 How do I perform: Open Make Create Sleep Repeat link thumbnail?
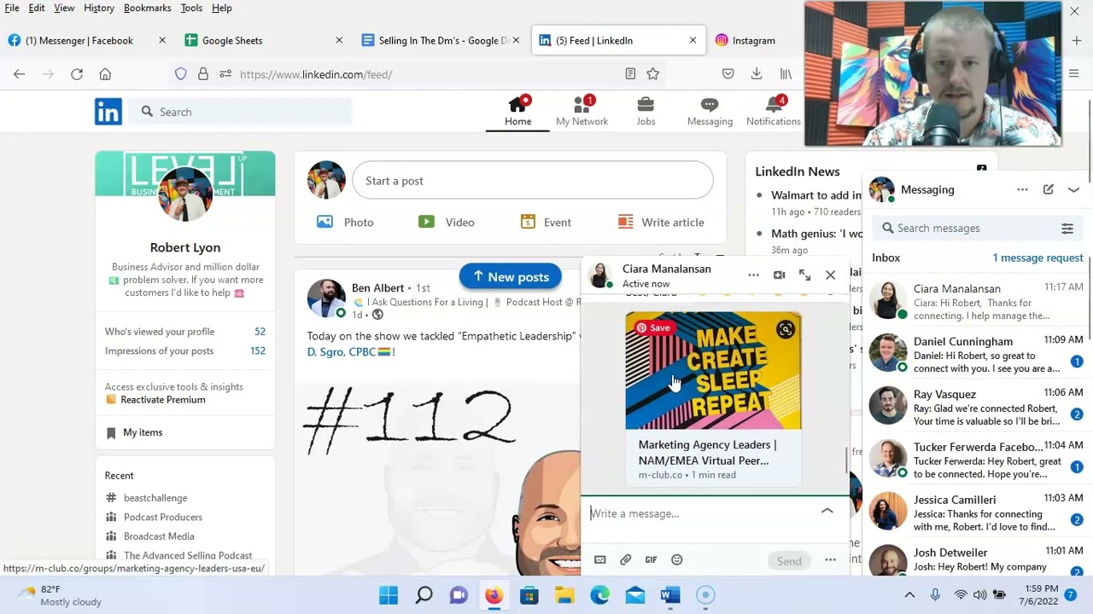tap(713, 371)
